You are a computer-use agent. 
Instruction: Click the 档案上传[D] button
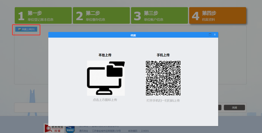[26, 29]
